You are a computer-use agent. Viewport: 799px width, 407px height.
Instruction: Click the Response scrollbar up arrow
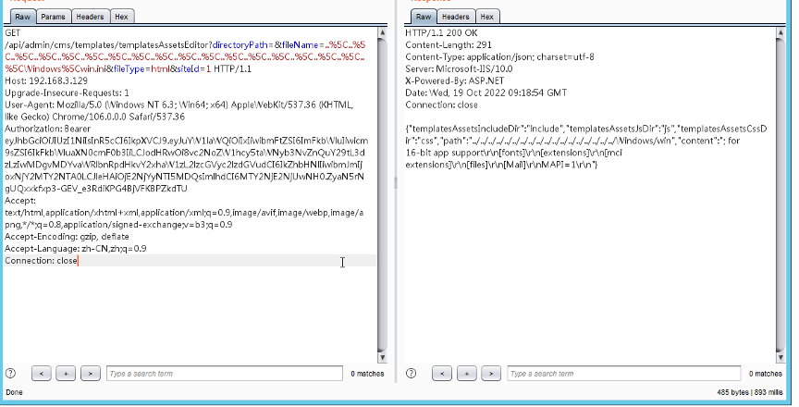(x=781, y=33)
